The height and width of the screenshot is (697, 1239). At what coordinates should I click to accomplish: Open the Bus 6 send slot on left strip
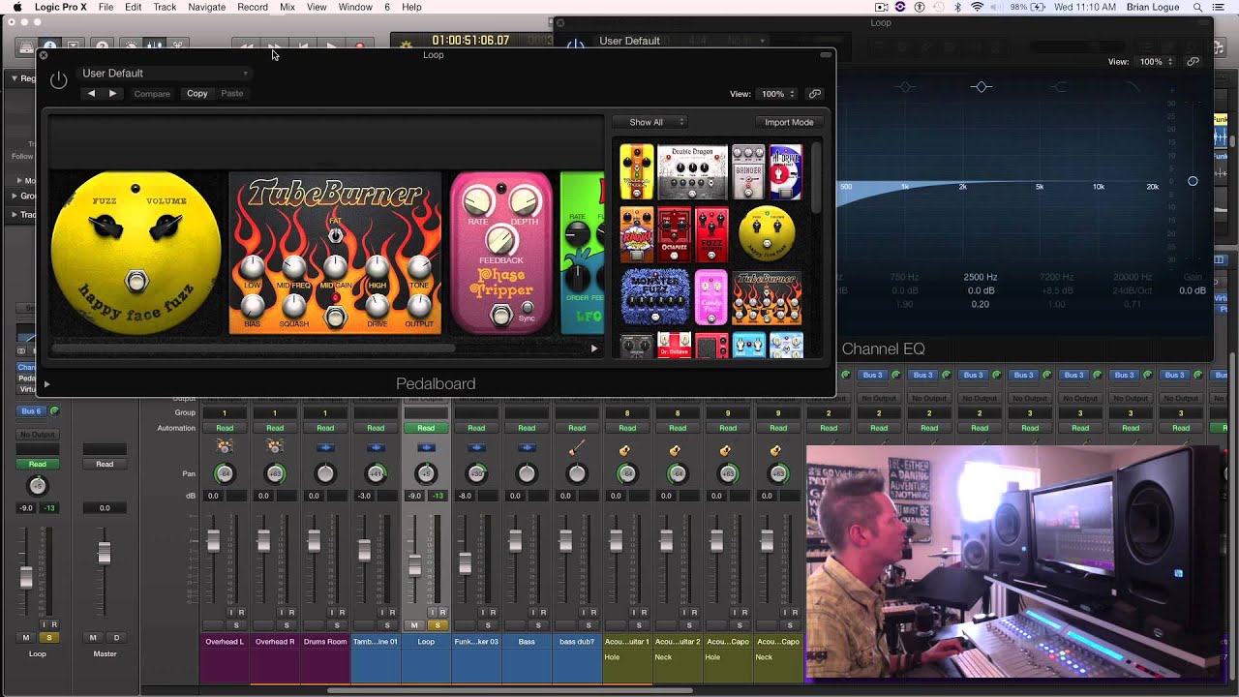tap(31, 411)
